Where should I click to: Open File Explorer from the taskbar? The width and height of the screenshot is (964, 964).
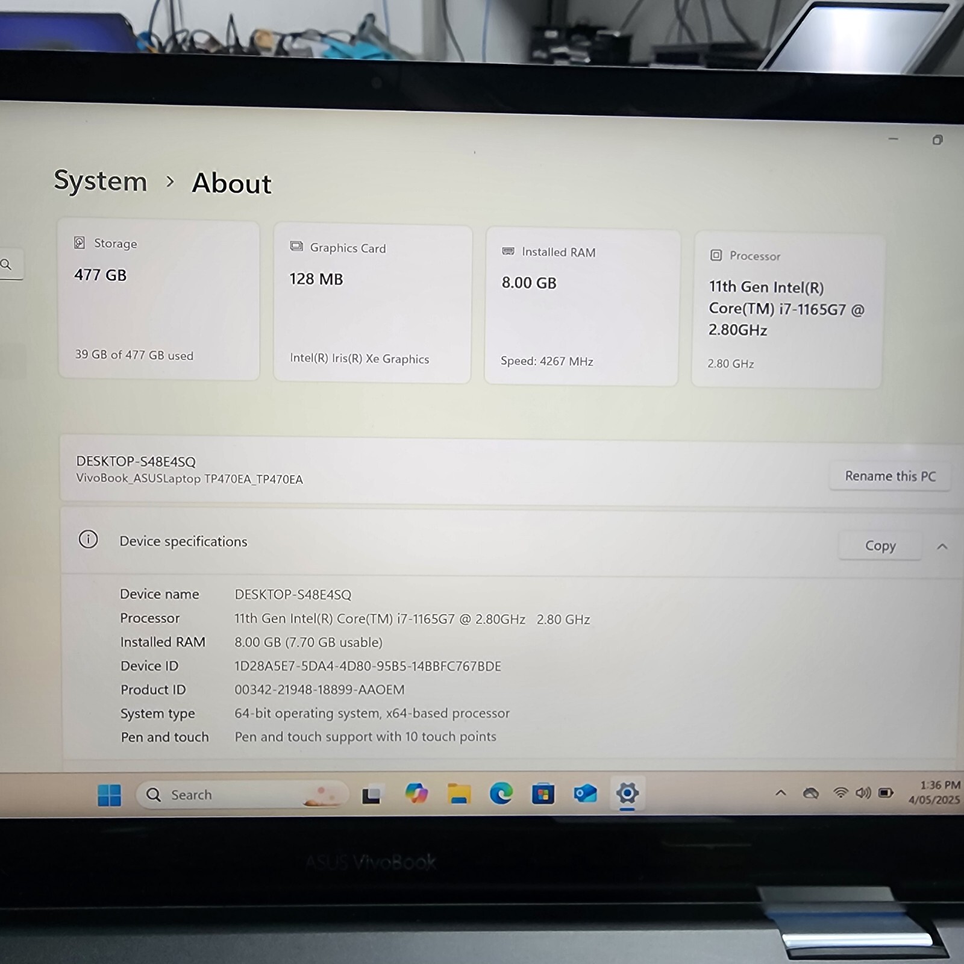coord(459,794)
